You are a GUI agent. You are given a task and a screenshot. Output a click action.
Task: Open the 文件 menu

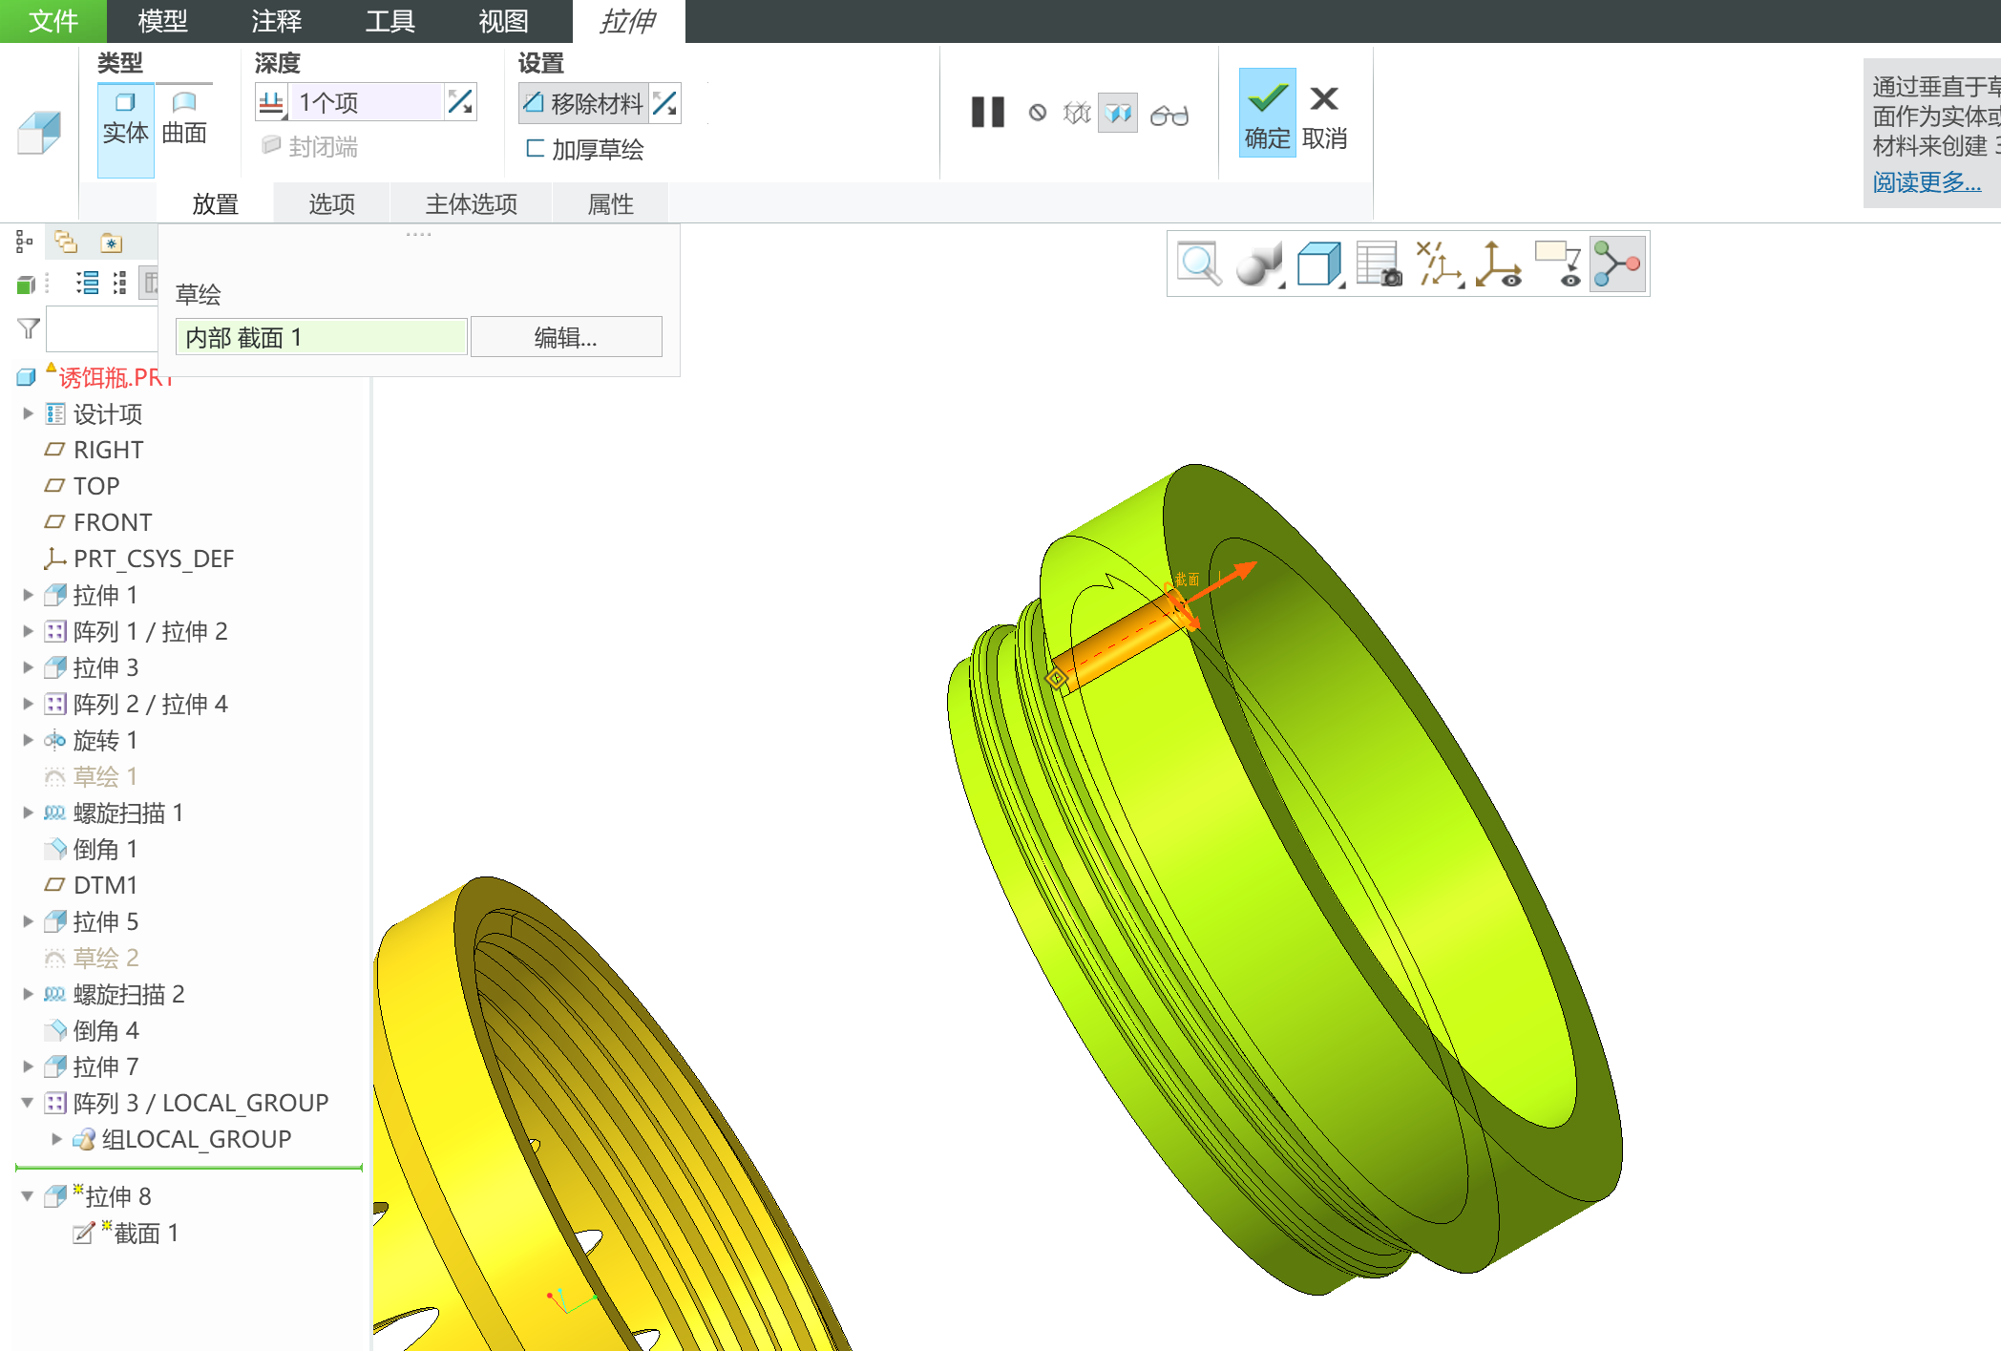point(53,21)
